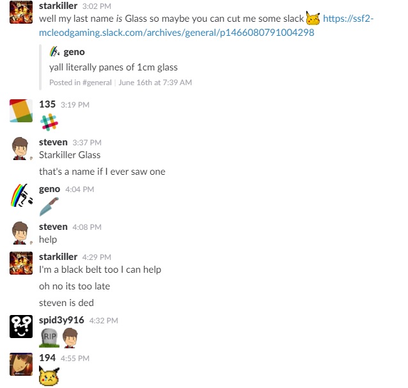Open username 135's profile
The image size is (408, 388).
click(x=47, y=104)
